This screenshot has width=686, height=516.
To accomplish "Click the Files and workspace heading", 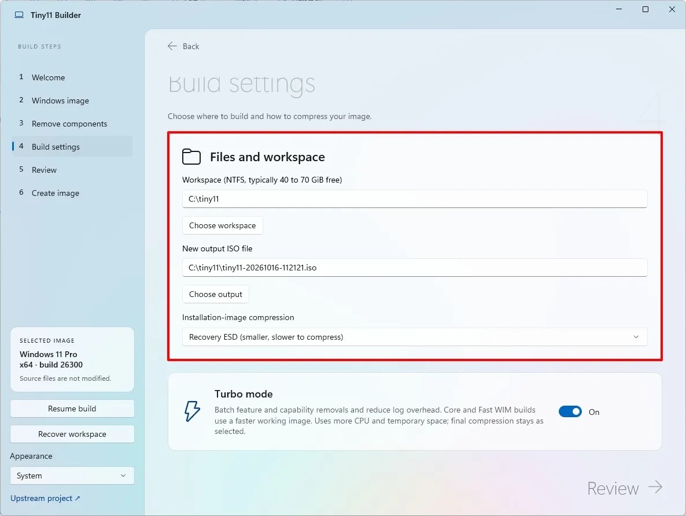I will tap(267, 157).
